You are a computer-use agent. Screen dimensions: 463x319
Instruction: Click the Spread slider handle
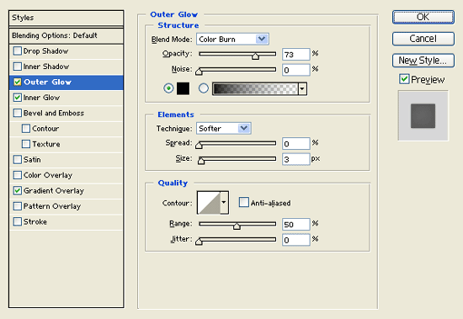199,145
